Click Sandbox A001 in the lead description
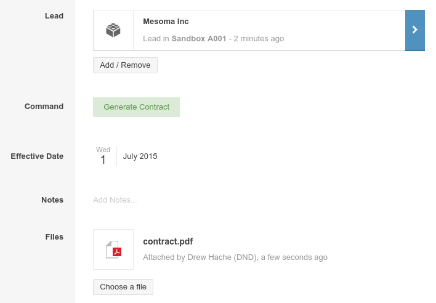This screenshot has height=303, width=436. pyautogui.click(x=199, y=39)
